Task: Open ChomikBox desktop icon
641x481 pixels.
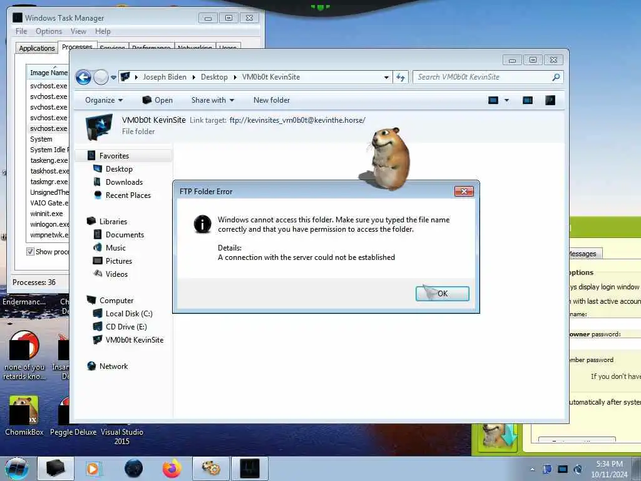Action: pyautogui.click(x=24, y=416)
